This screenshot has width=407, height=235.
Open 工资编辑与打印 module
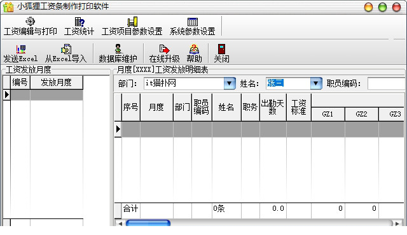[31, 26]
